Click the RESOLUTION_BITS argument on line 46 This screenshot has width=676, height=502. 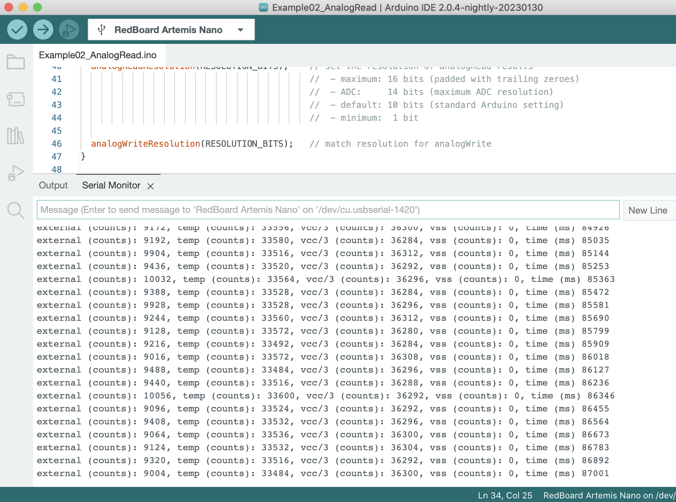pyautogui.click(x=244, y=144)
